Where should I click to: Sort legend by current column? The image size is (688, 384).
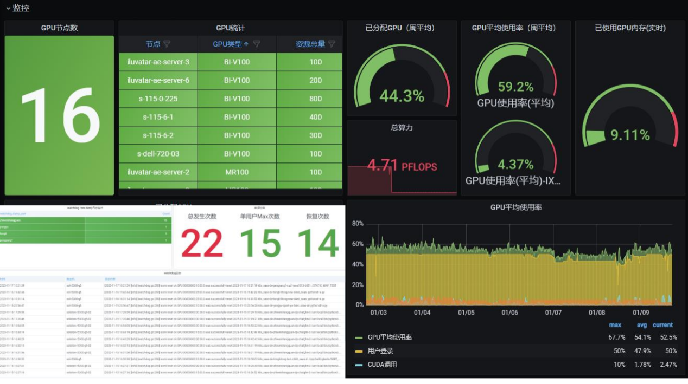pos(662,325)
